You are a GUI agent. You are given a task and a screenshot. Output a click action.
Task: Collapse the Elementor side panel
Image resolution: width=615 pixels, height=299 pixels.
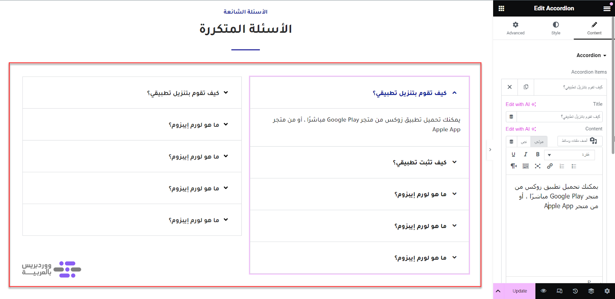click(x=490, y=150)
